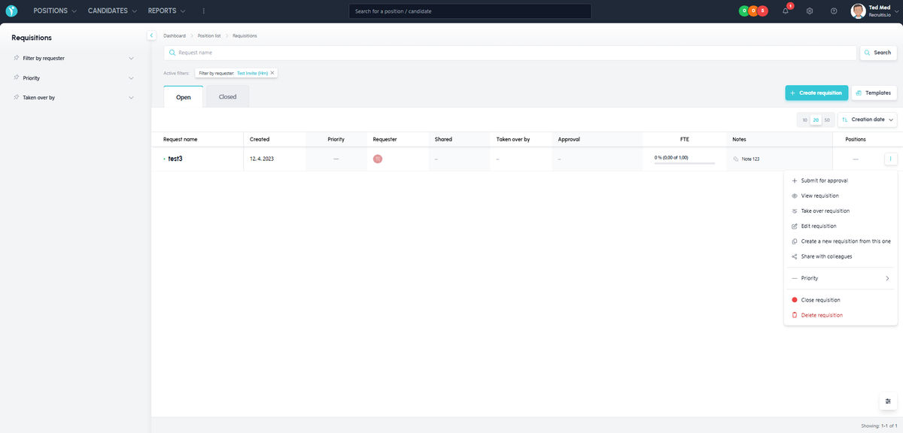Screen dimensions: 903x433
Task: Click the Requisitions breadcrumb
Action: pyautogui.click(x=245, y=35)
